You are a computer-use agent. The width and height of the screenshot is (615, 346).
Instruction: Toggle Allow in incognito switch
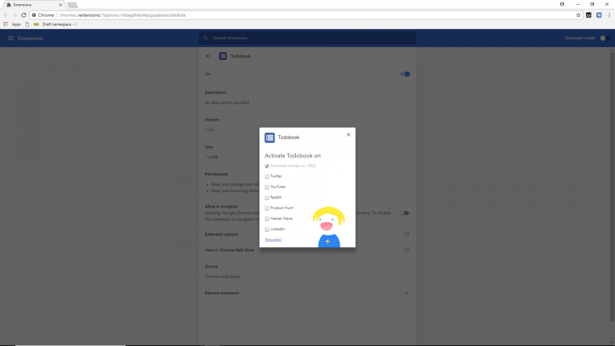click(405, 213)
